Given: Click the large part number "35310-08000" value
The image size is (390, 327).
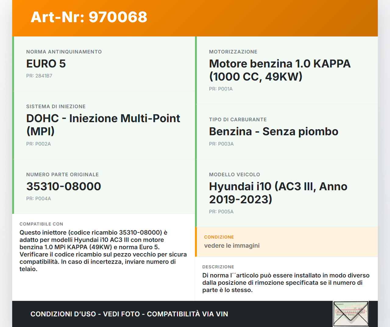Looking at the screenshot, I should (x=64, y=187).
